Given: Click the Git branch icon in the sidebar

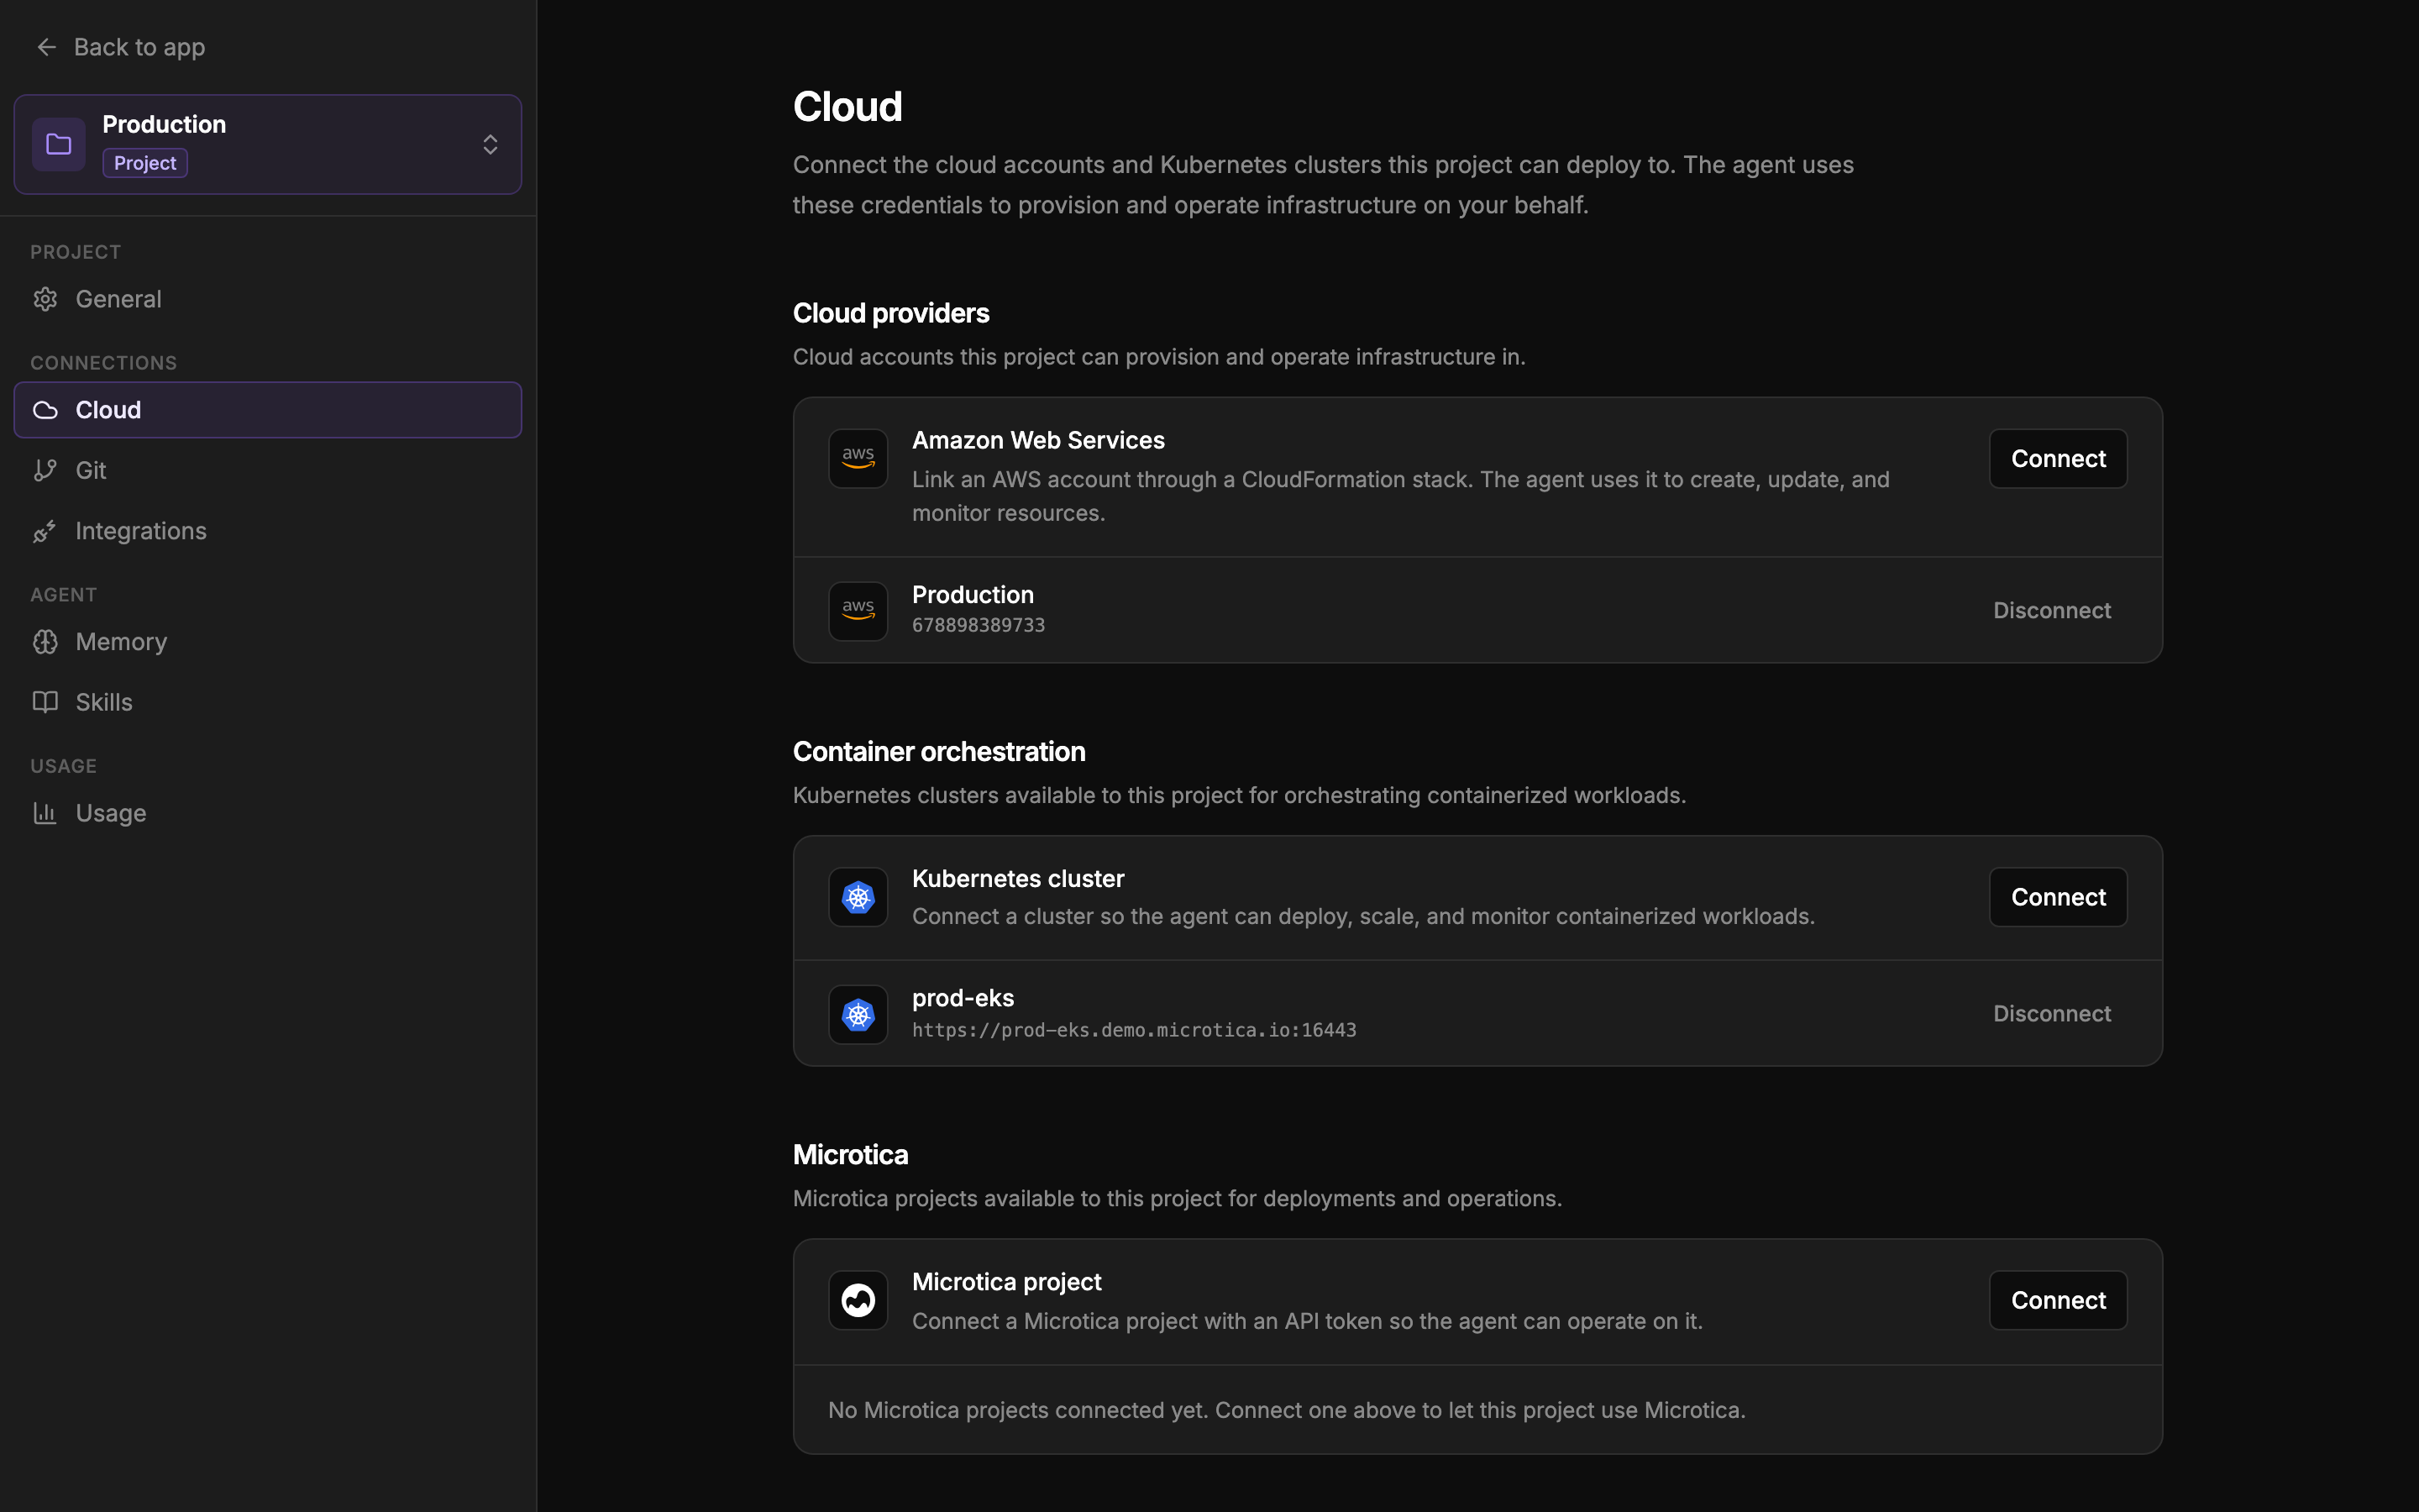Looking at the screenshot, I should tap(45, 470).
